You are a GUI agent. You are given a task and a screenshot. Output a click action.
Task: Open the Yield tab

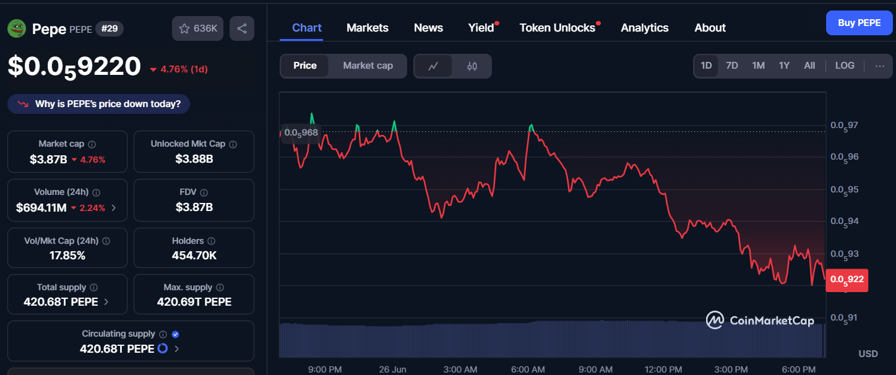coord(481,28)
